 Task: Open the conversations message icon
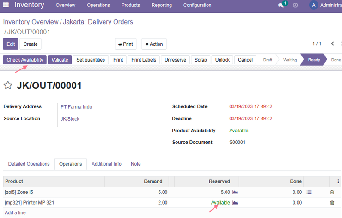tap(281, 5)
